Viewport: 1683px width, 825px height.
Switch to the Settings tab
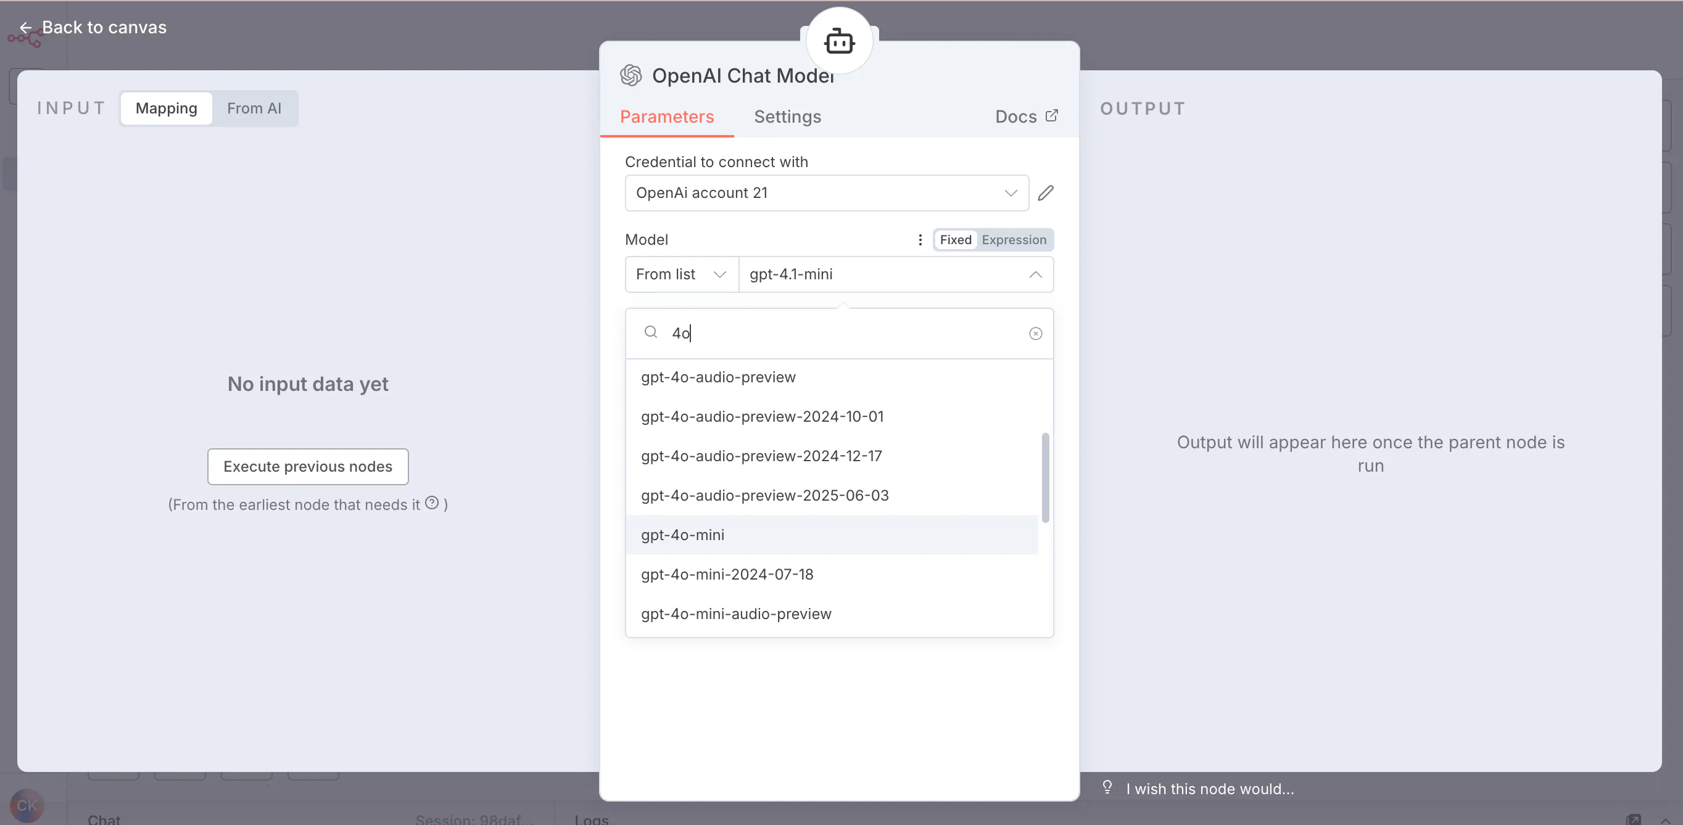point(787,117)
